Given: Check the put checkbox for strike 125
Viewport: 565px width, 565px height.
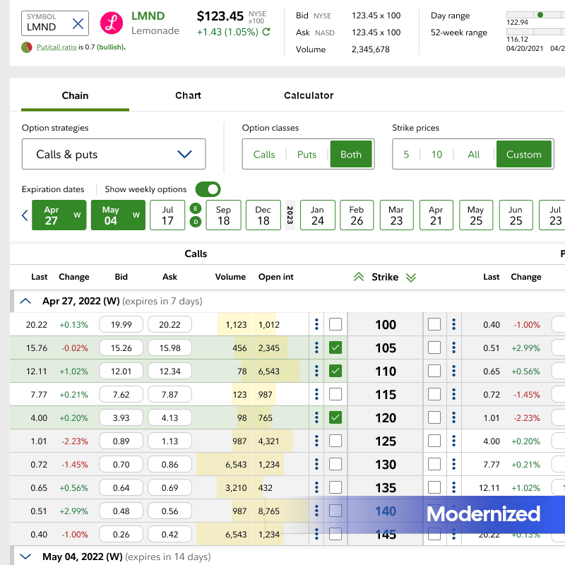Looking at the screenshot, I should tap(434, 441).
